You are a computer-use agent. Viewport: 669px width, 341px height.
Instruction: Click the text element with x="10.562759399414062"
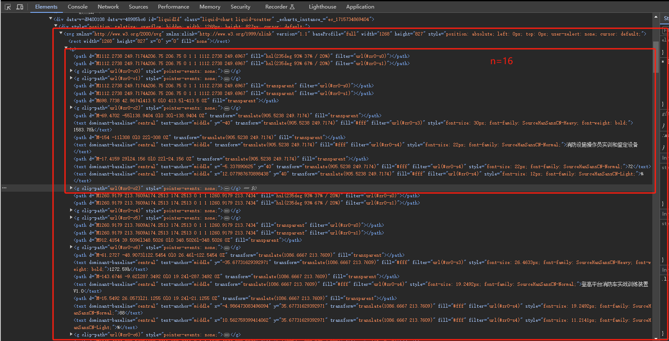pyautogui.click(x=362, y=323)
